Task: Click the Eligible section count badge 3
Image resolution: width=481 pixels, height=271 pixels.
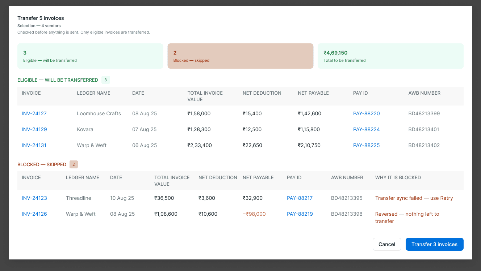Action: coord(105,80)
